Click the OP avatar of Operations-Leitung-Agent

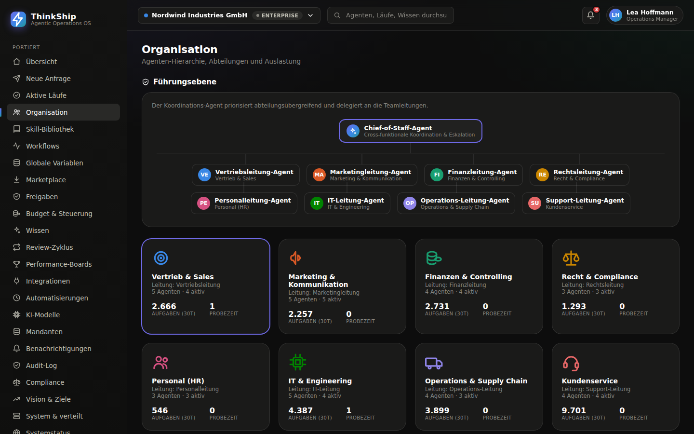(x=410, y=203)
